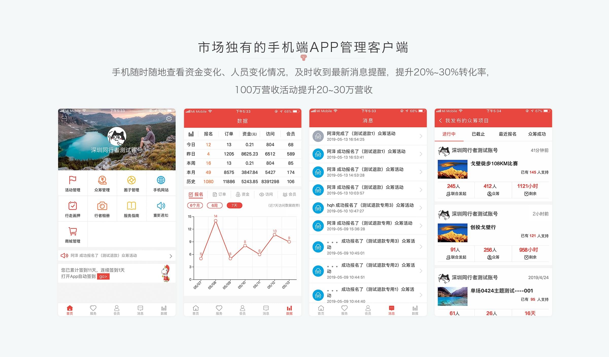Switch to 进行中 tab

click(x=449, y=134)
